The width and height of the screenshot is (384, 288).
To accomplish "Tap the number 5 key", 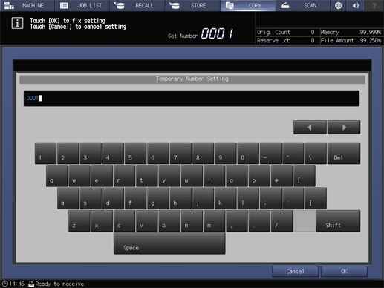I will 135,153.
